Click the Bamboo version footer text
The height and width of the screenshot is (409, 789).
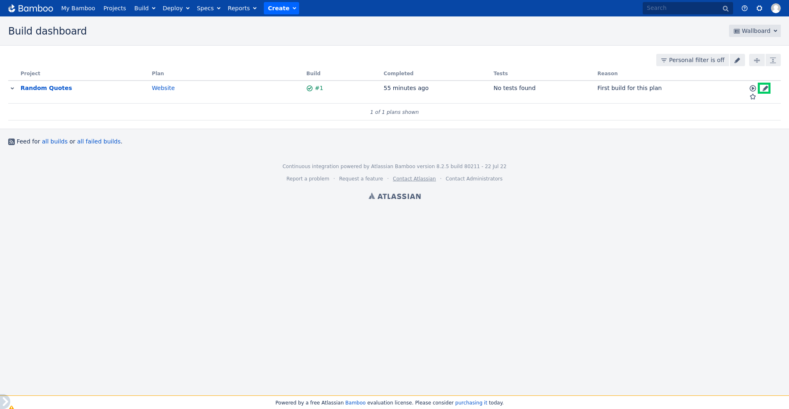point(394,166)
